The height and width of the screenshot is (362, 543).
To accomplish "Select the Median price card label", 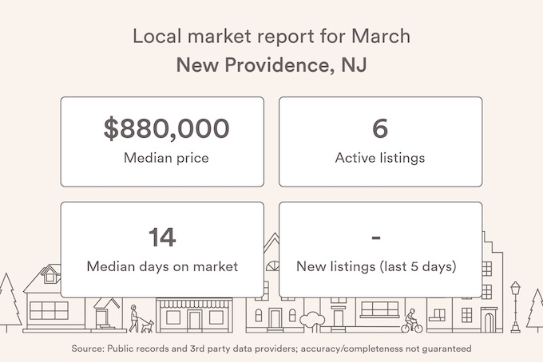I will pyautogui.click(x=166, y=158).
